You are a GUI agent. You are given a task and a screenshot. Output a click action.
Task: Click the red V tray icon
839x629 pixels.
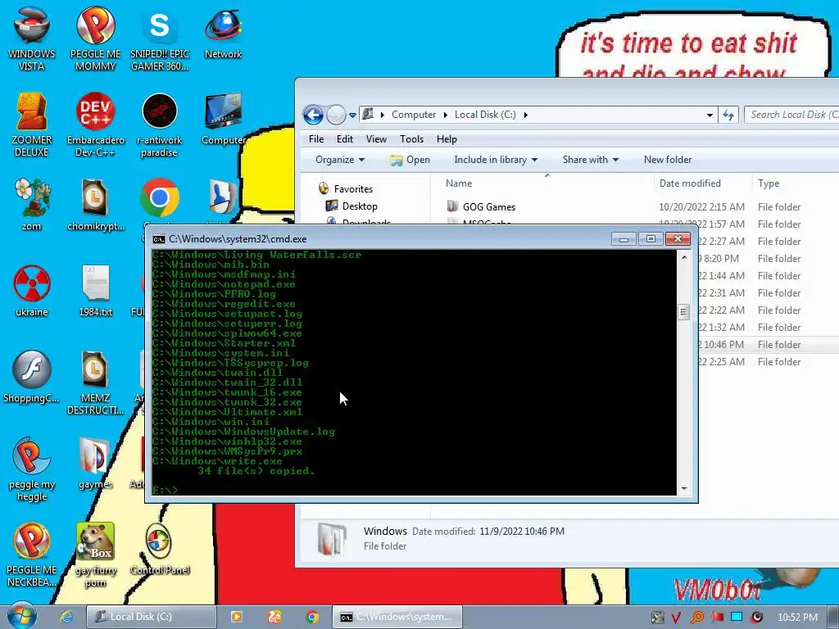[x=676, y=618]
